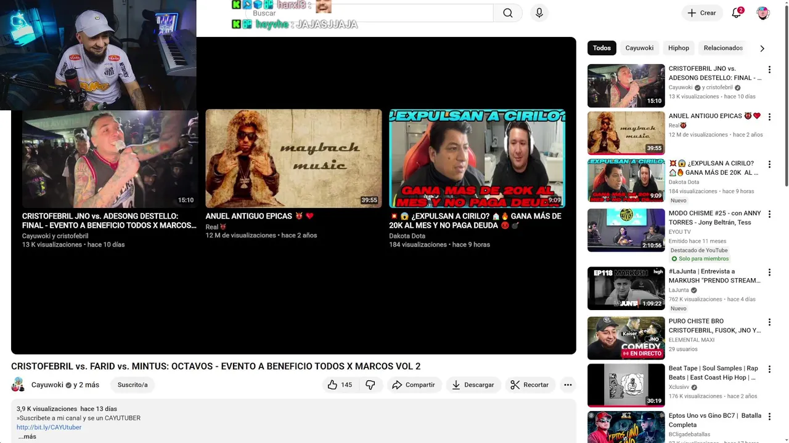
Task: Click video title CRISTOFEBRIL vs. FARID vs. MINTUS
Action: 216,366
